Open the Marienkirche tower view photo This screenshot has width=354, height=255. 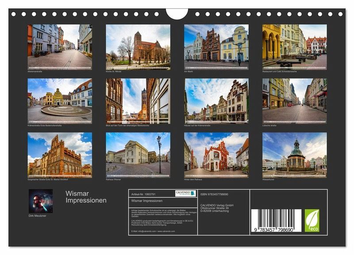[x=138, y=101]
